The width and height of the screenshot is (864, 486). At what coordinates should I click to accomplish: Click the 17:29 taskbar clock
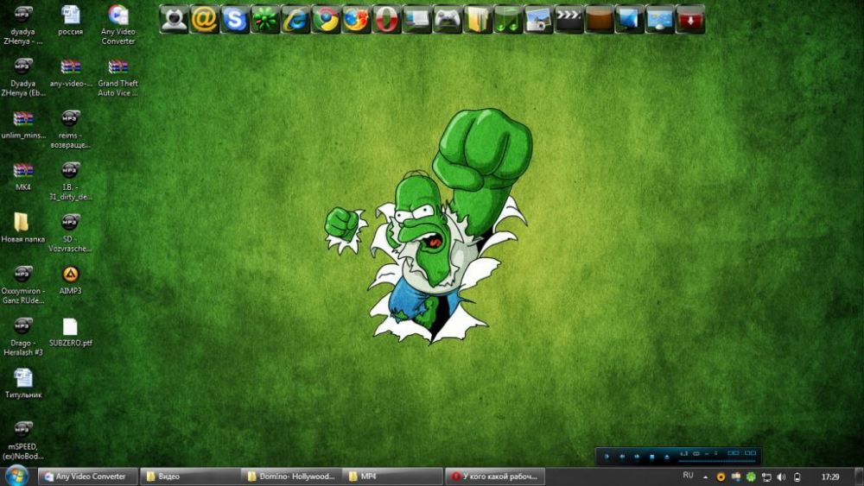pyautogui.click(x=829, y=477)
